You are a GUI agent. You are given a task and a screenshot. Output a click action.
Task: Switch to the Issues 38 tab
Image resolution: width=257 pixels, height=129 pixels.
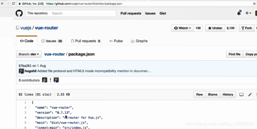click(52, 41)
